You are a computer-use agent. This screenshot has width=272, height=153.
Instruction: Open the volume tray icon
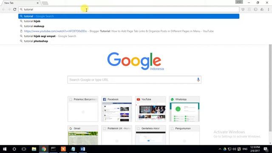pyautogui.click(x=234, y=149)
